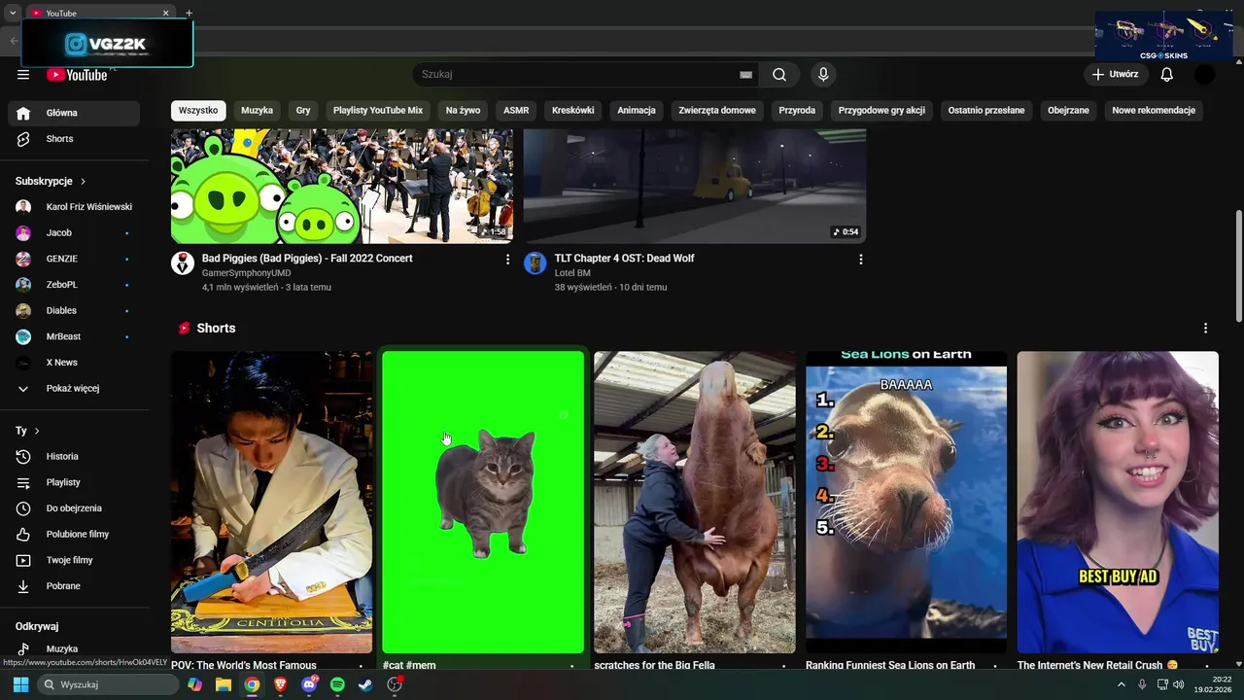
Task: Open the Główna home sidebar item
Action: coord(74,113)
